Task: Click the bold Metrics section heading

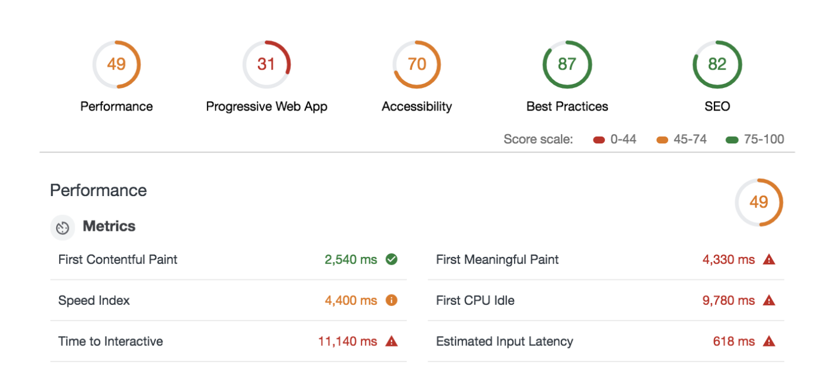Action: (109, 226)
